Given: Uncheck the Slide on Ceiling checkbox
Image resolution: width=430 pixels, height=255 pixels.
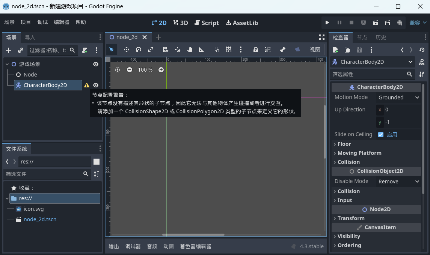Looking at the screenshot, I should pyautogui.click(x=381, y=134).
